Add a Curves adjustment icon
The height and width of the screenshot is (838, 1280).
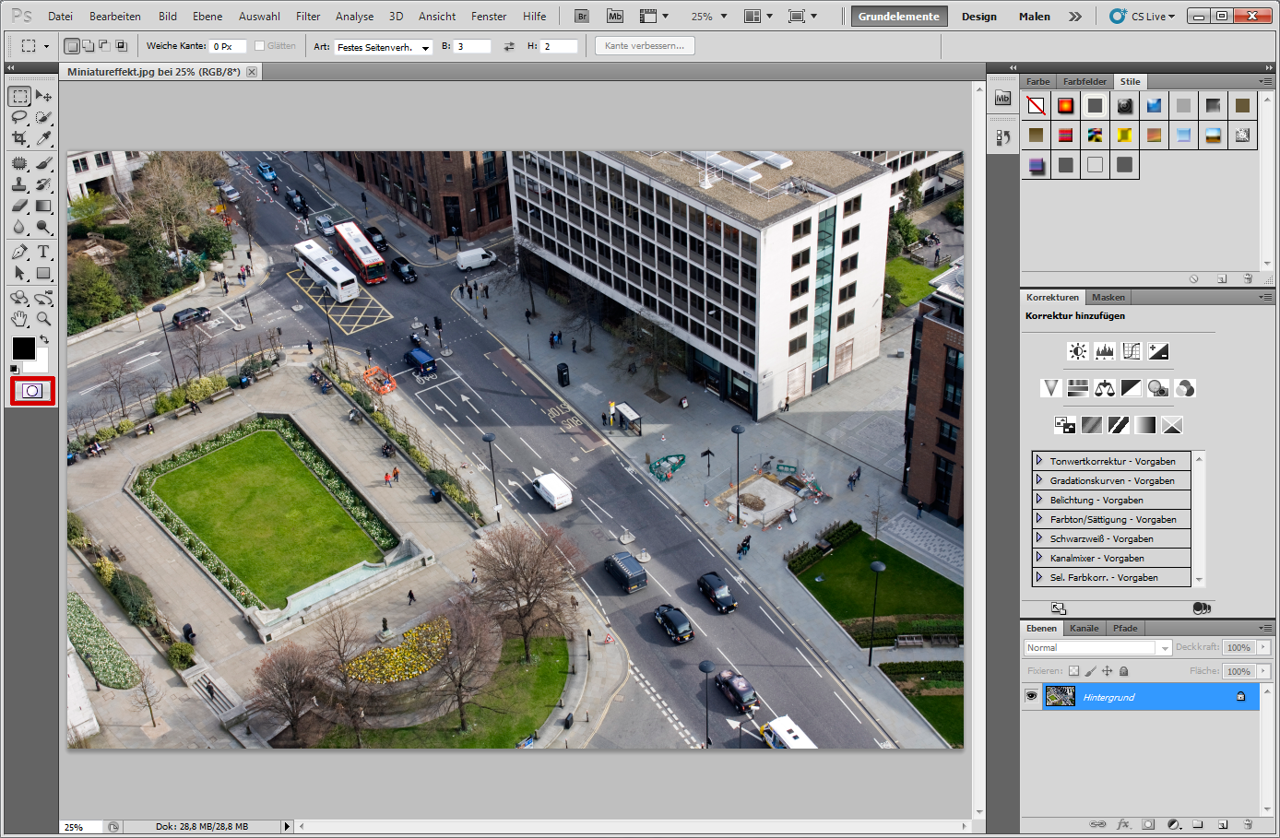(x=1132, y=351)
